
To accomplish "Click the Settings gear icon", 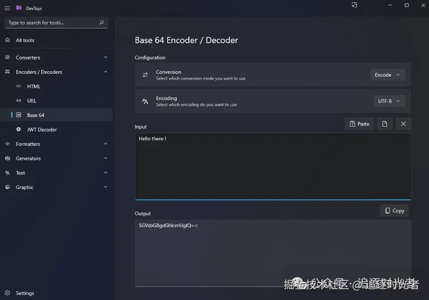I will 7,293.
